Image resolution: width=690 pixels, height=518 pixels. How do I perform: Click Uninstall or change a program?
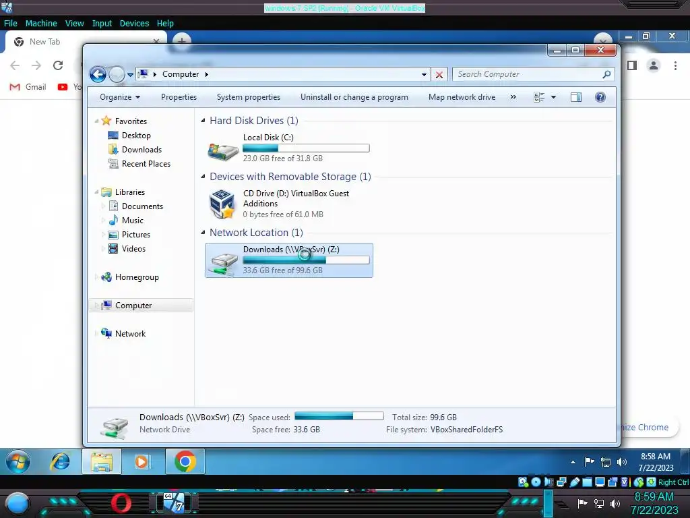pos(354,97)
